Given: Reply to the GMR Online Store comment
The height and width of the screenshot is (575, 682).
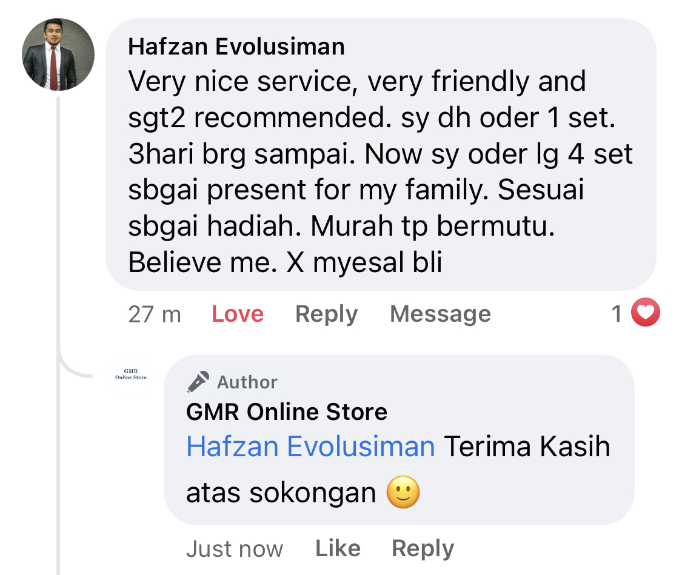Looking at the screenshot, I should [423, 548].
